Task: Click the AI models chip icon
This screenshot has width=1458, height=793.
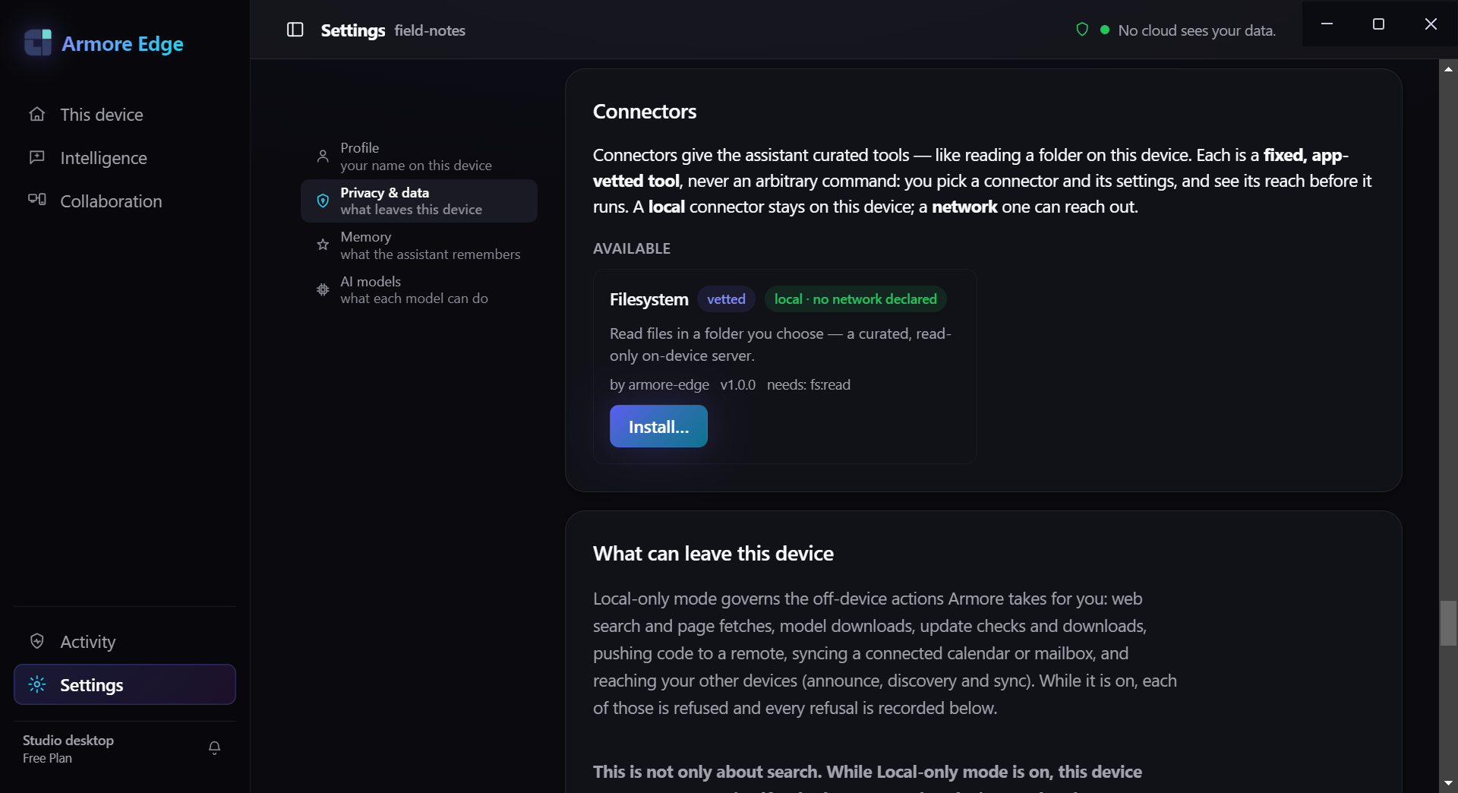Action: [323, 289]
